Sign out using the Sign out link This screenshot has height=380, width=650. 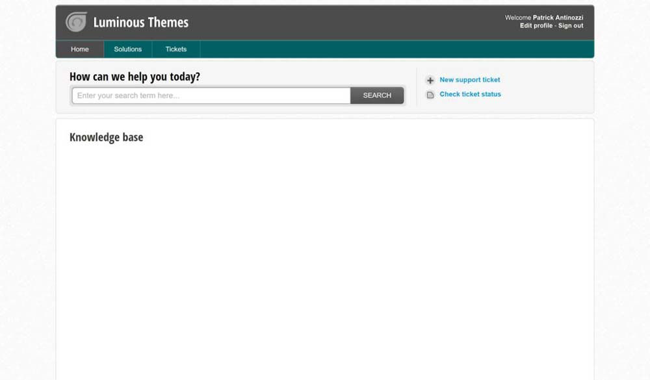click(x=571, y=26)
